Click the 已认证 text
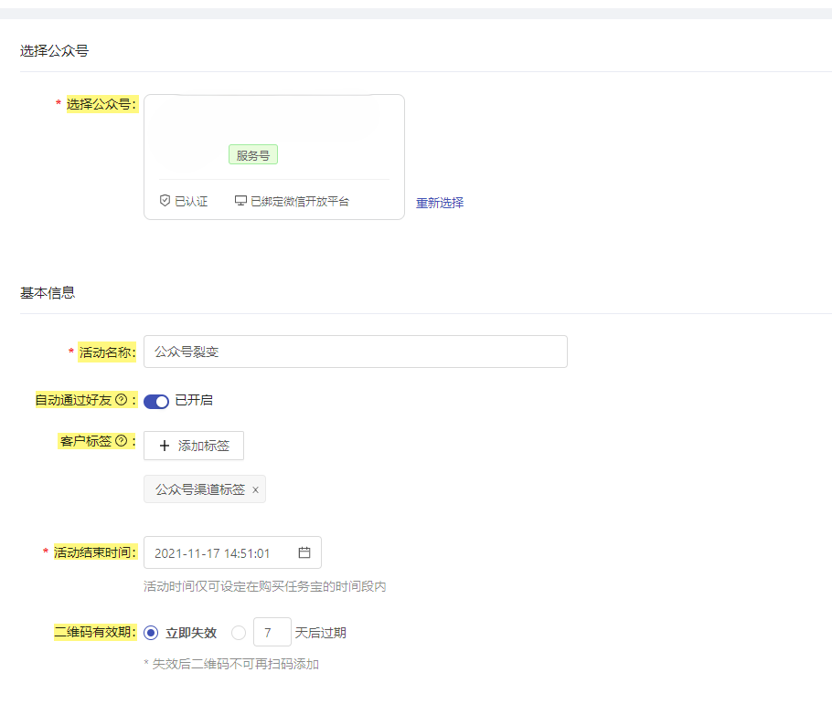Viewport: 832px width, 704px height. coord(192,202)
